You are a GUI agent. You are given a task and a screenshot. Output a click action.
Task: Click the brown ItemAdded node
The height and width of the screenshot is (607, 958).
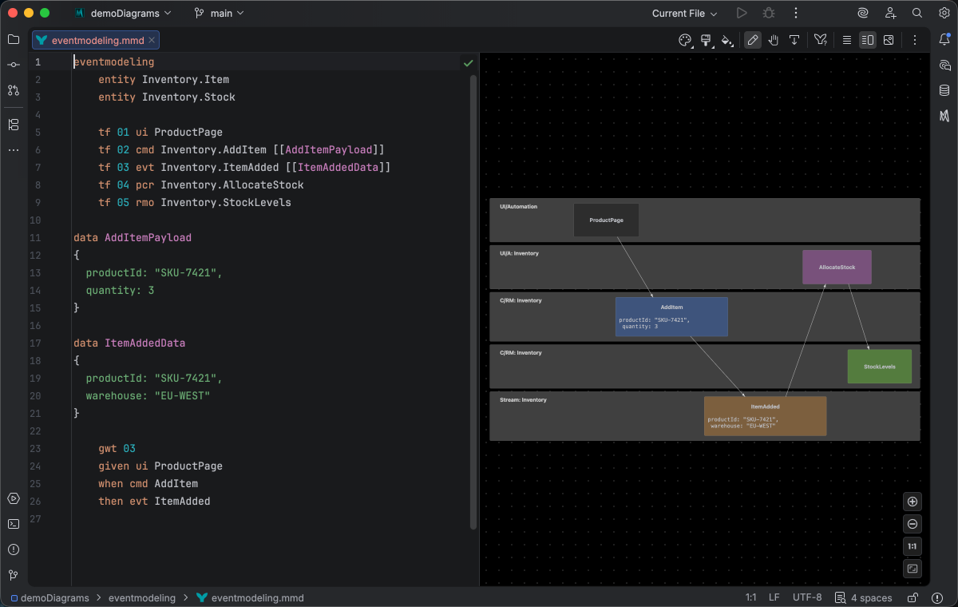coord(765,416)
